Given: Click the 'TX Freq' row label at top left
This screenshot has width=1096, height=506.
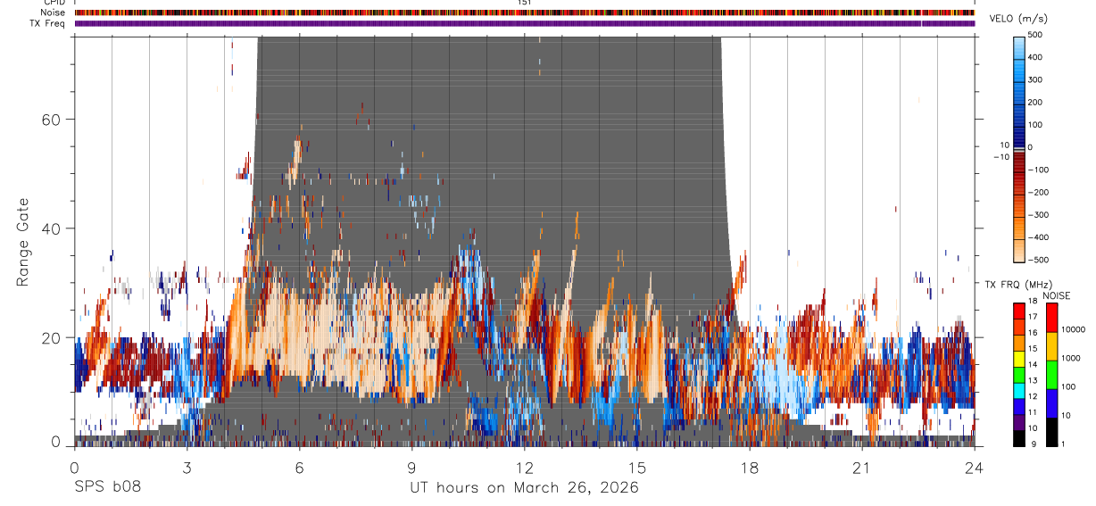Looking at the screenshot, I should (x=48, y=23).
